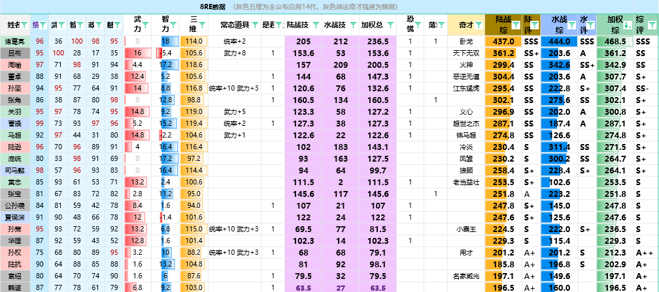Open the 奇才 column filter
Image resolution: width=659 pixels, height=292 pixels.
tap(479, 25)
